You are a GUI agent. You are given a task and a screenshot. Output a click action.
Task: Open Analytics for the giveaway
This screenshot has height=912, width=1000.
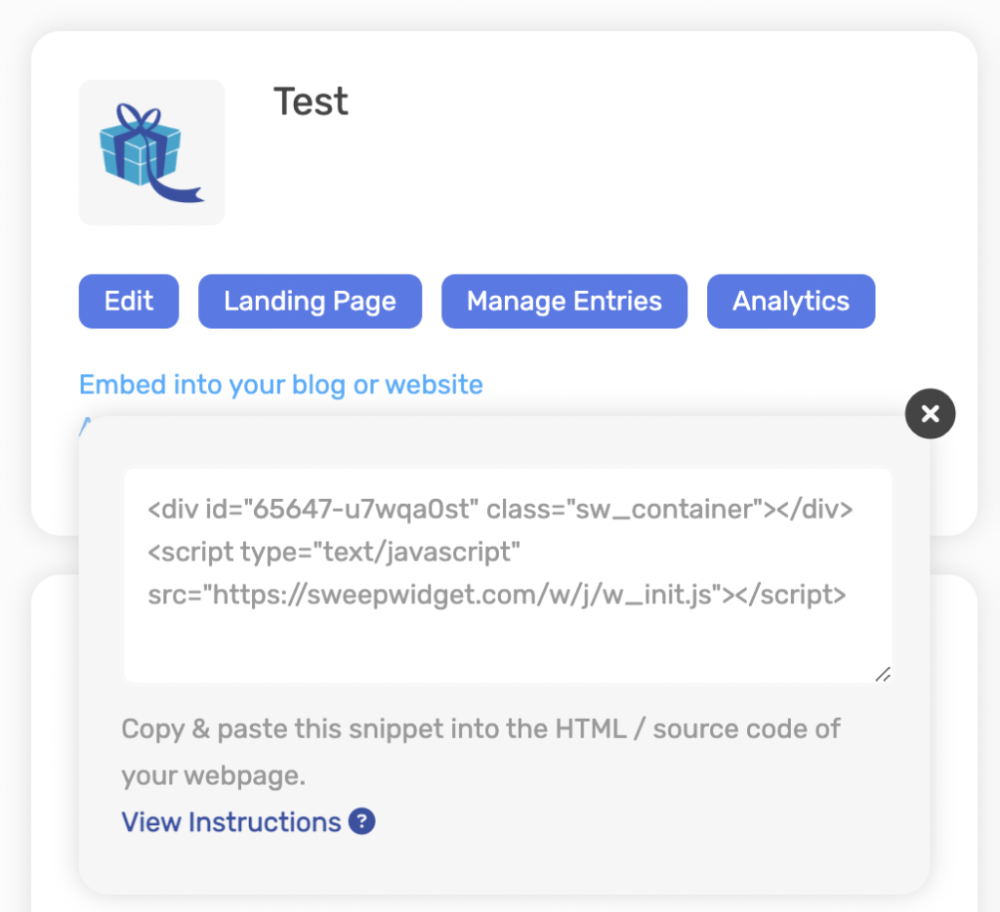pos(791,301)
